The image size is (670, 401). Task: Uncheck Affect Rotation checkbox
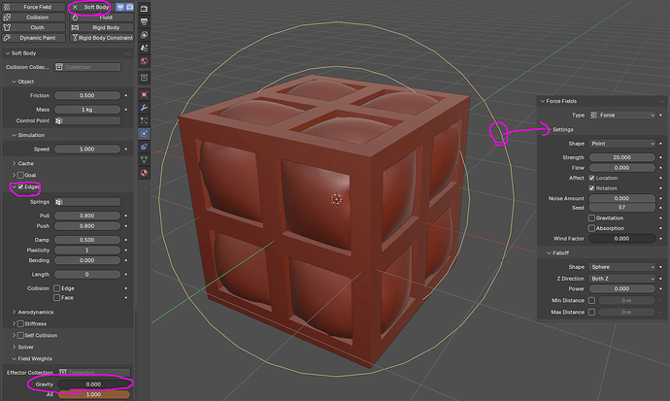click(591, 188)
